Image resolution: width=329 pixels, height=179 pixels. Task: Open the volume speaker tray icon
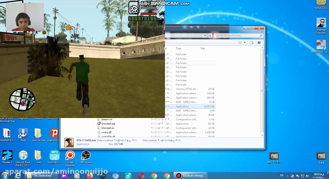tap(307, 176)
